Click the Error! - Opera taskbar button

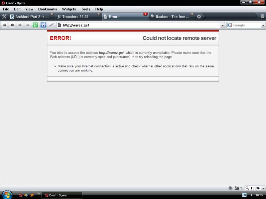click(62, 195)
